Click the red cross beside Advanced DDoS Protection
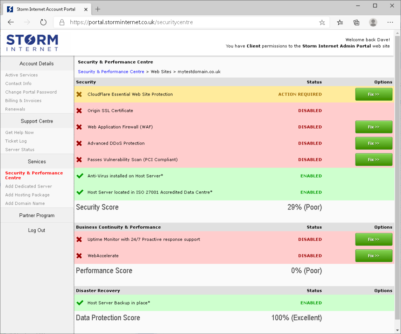 [79, 143]
